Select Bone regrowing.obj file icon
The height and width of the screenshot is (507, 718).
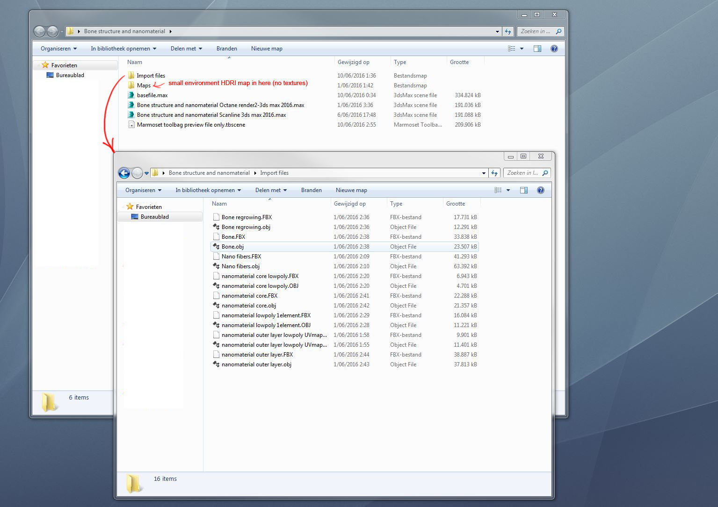216,227
